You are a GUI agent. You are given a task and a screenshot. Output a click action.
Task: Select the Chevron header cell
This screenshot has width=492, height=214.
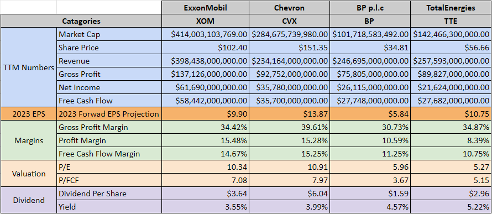(x=289, y=8)
